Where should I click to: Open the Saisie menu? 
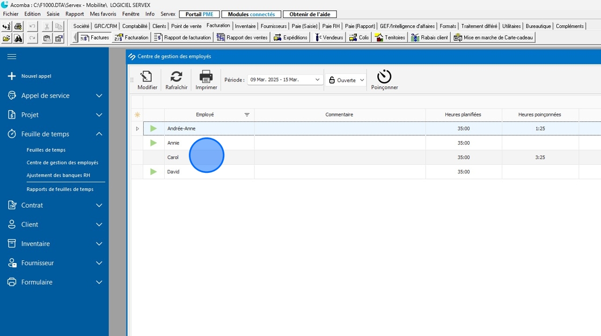(x=53, y=14)
